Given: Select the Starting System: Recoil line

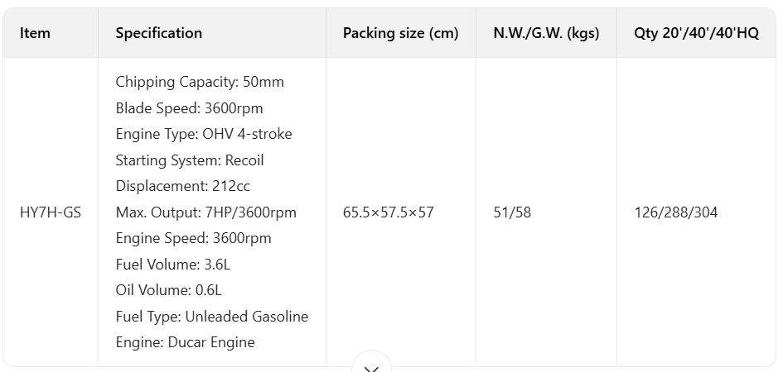Looking at the screenshot, I should click(190, 160).
